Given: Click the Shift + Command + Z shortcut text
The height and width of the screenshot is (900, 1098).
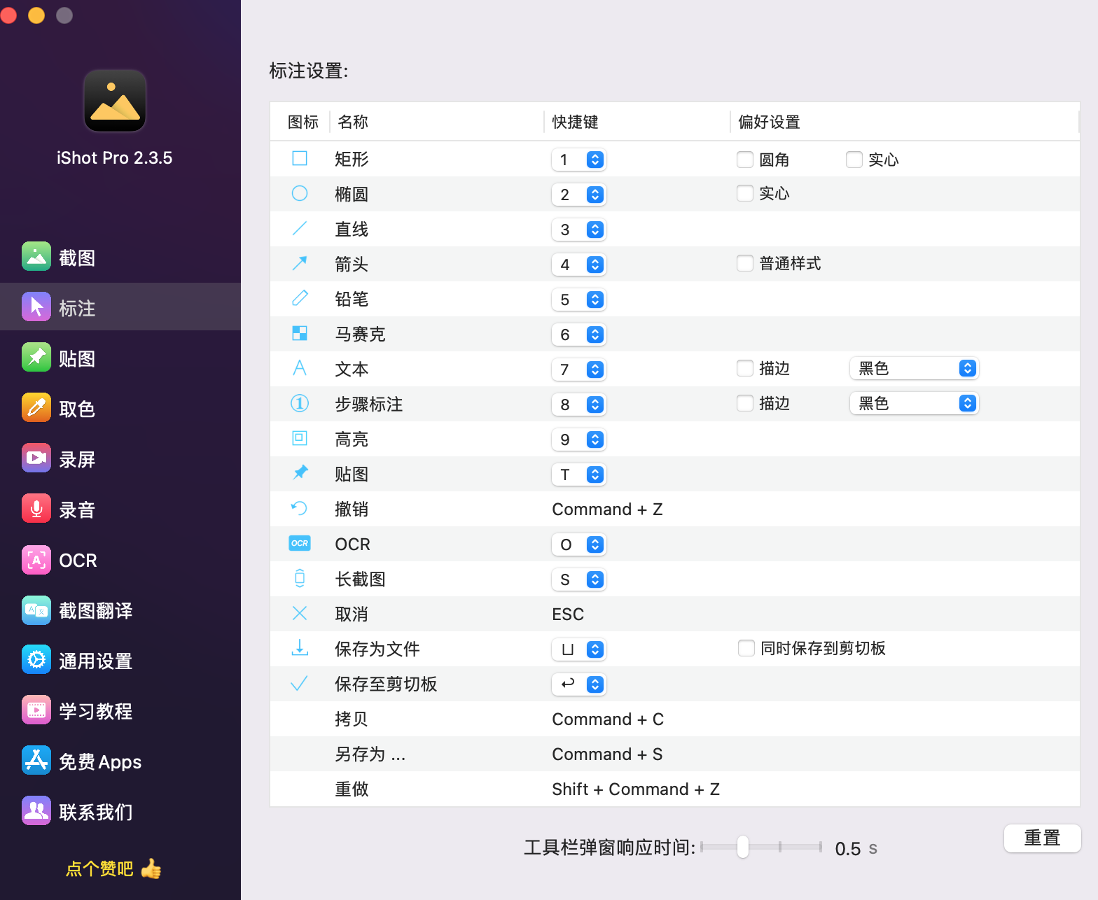Looking at the screenshot, I should [x=636, y=789].
